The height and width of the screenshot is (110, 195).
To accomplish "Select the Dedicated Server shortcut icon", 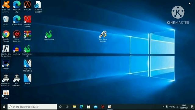I will (x=27, y=21).
